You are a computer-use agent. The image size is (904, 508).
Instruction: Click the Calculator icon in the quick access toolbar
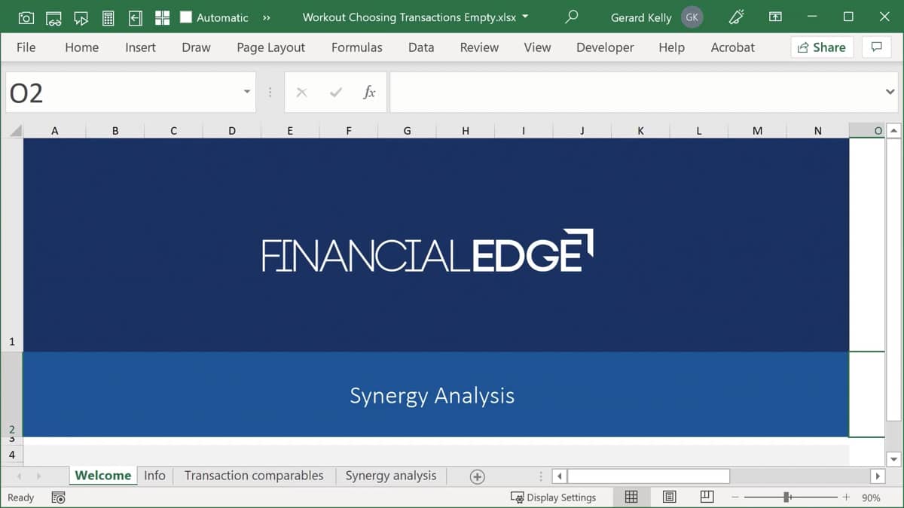108,17
